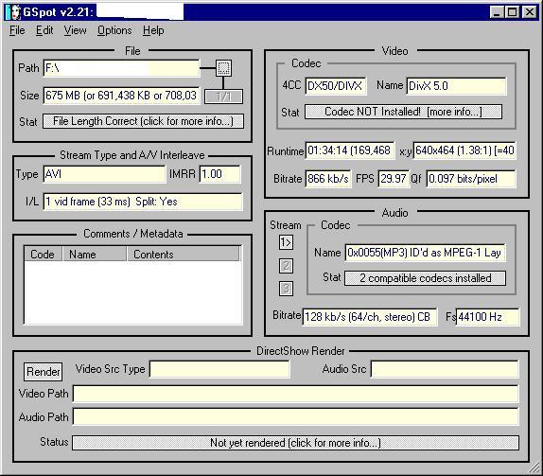Open the Edit menu
The height and width of the screenshot is (476, 543).
(44, 30)
